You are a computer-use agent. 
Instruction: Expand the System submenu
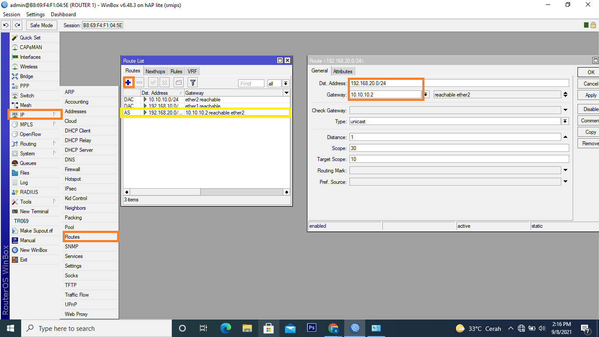pos(35,154)
